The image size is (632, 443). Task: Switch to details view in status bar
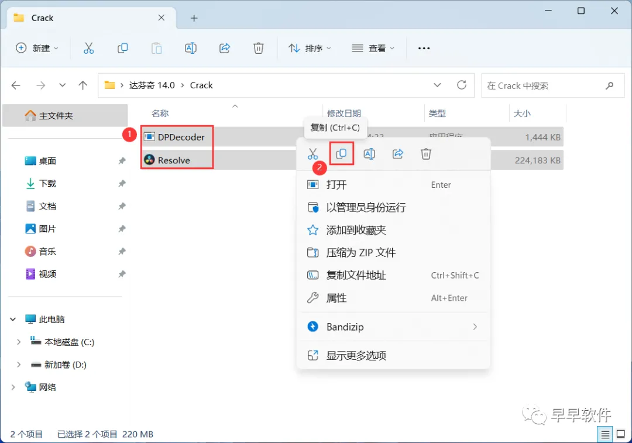click(x=605, y=435)
